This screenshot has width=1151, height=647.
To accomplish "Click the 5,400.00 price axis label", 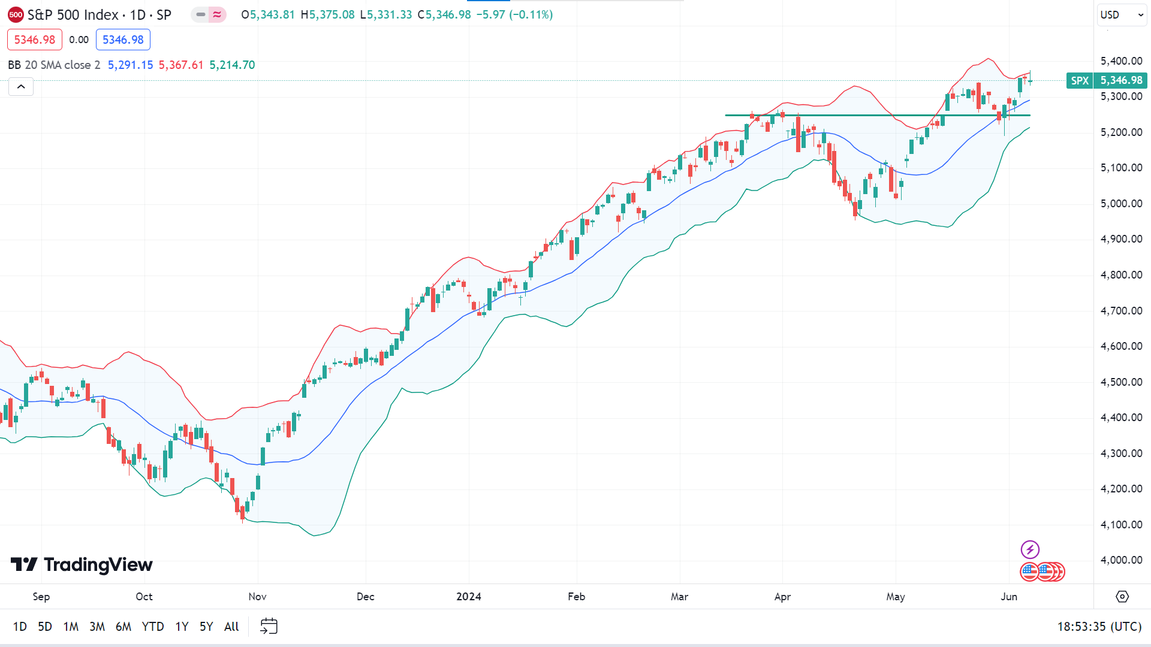I will 1121,61.
